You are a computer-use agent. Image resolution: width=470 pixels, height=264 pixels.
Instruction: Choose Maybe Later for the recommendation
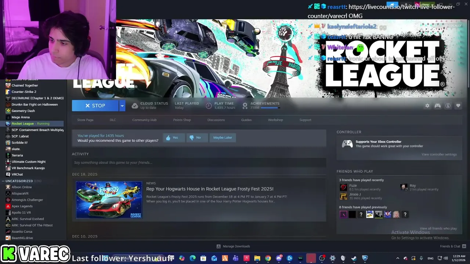(x=223, y=137)
